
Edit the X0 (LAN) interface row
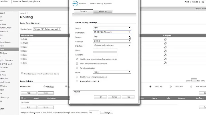click(165, 39)
